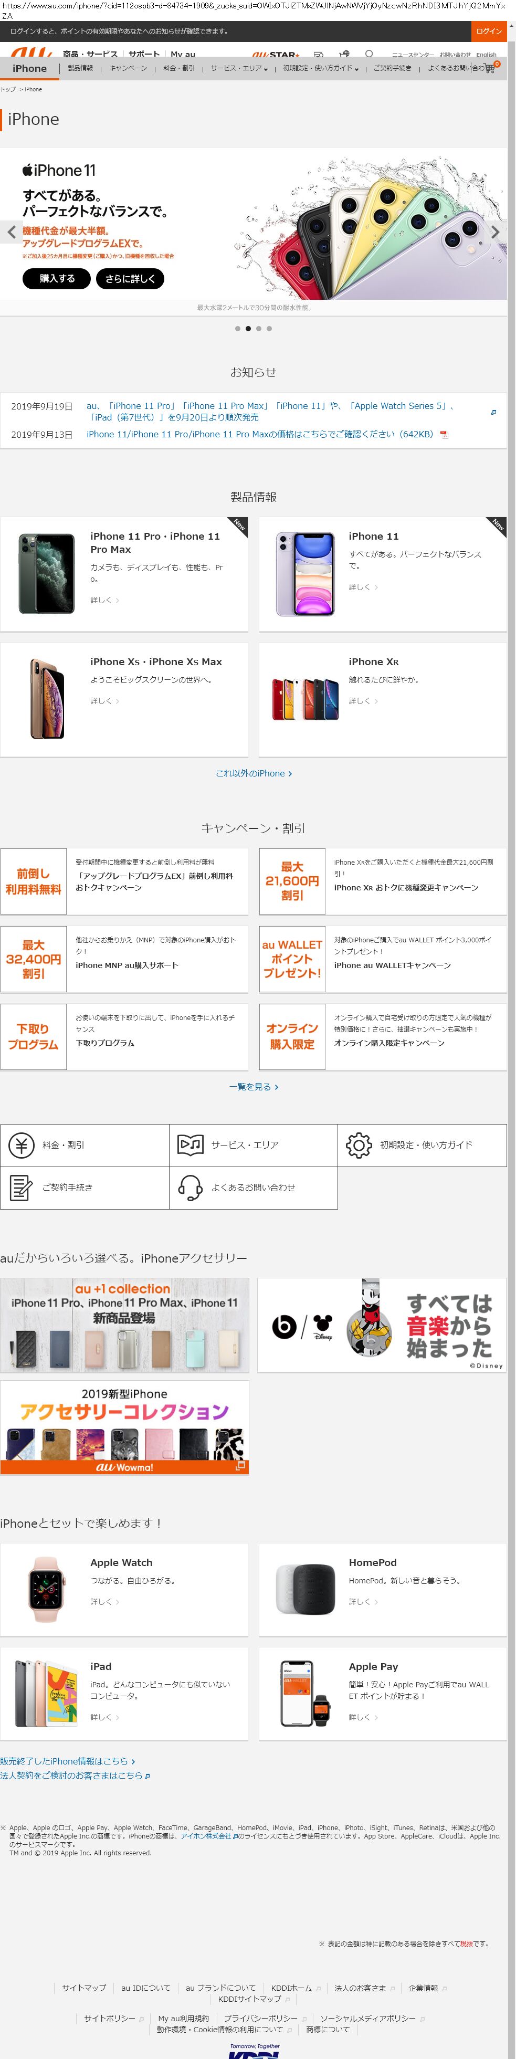Open 法人契約をご検討のお客さま link
The image size is (516, 2059).
click(75, 1776)
